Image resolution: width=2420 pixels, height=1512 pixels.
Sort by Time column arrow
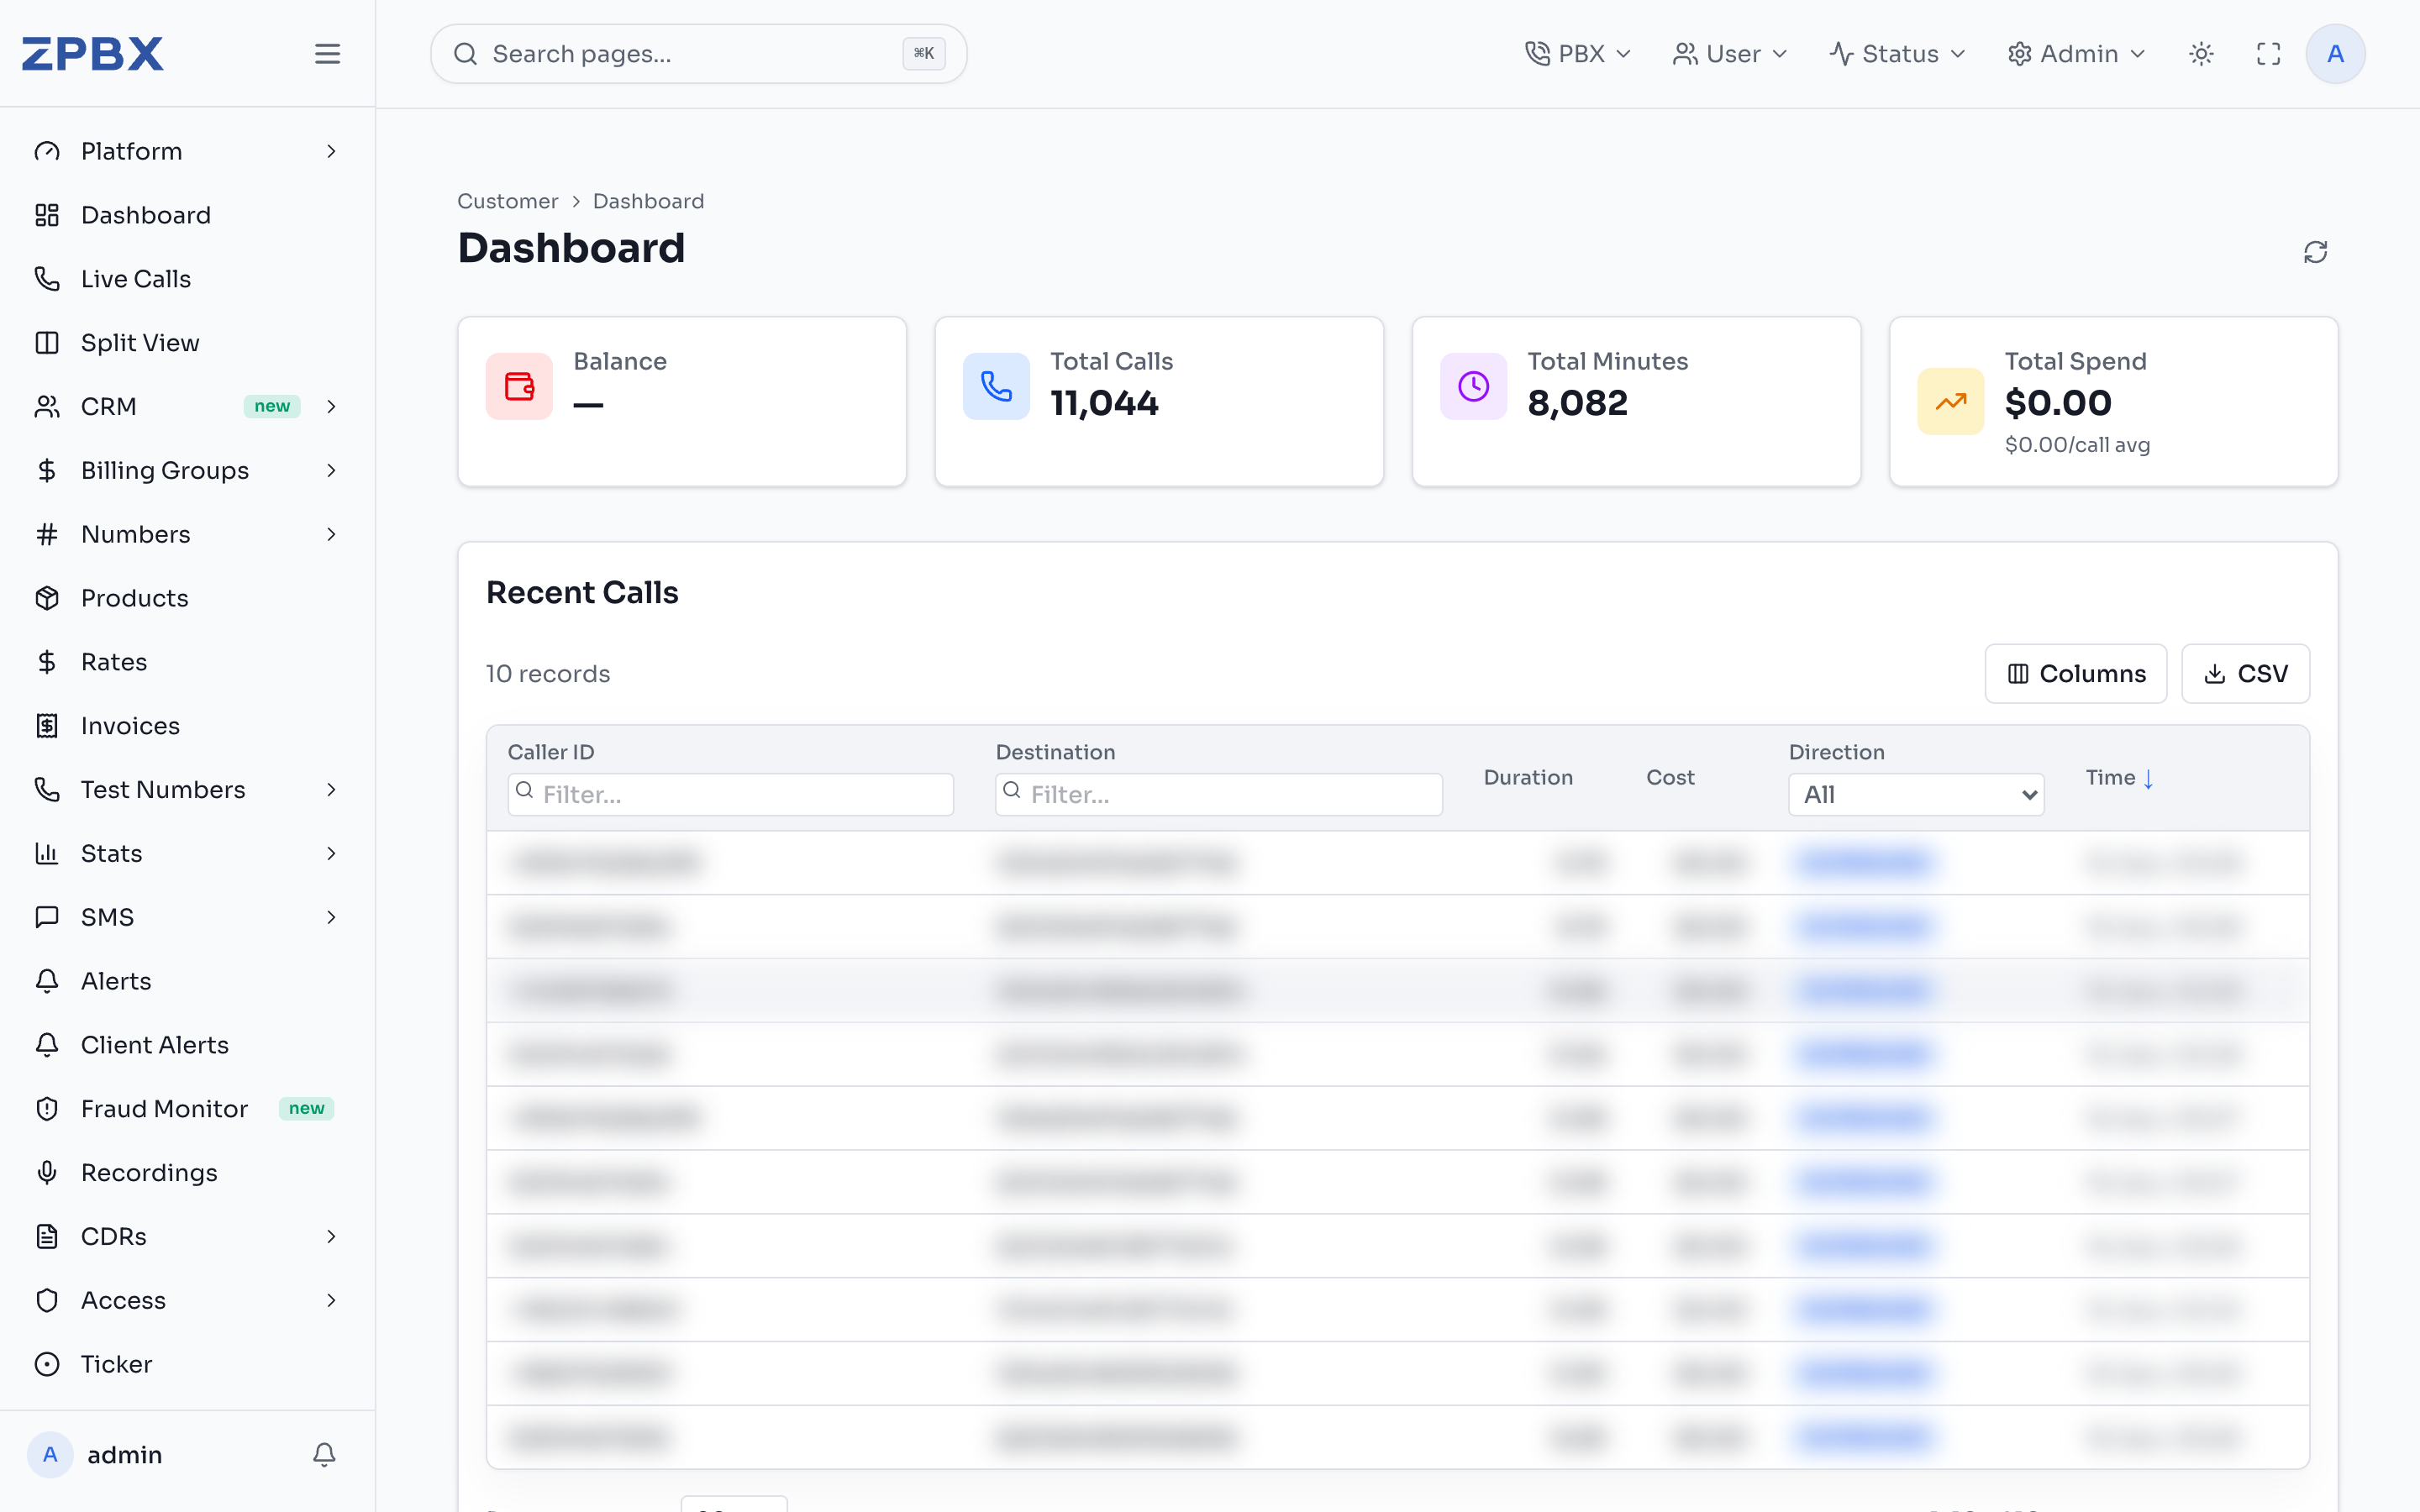[2148, 778]
